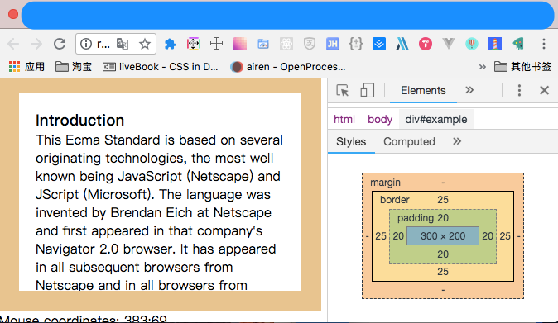Screen dimensions: 558x323
Task: Open the Apps bookmark shortcut
Action: pos(26,67)
